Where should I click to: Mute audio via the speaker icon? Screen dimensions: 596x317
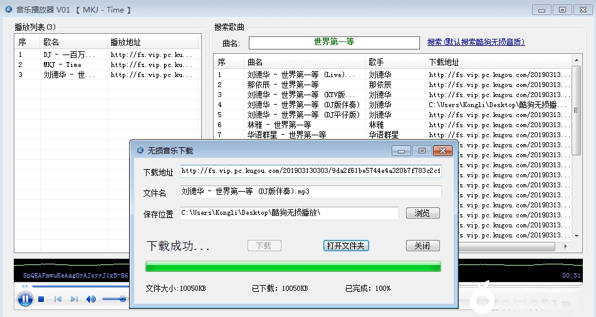pos(91,299)
